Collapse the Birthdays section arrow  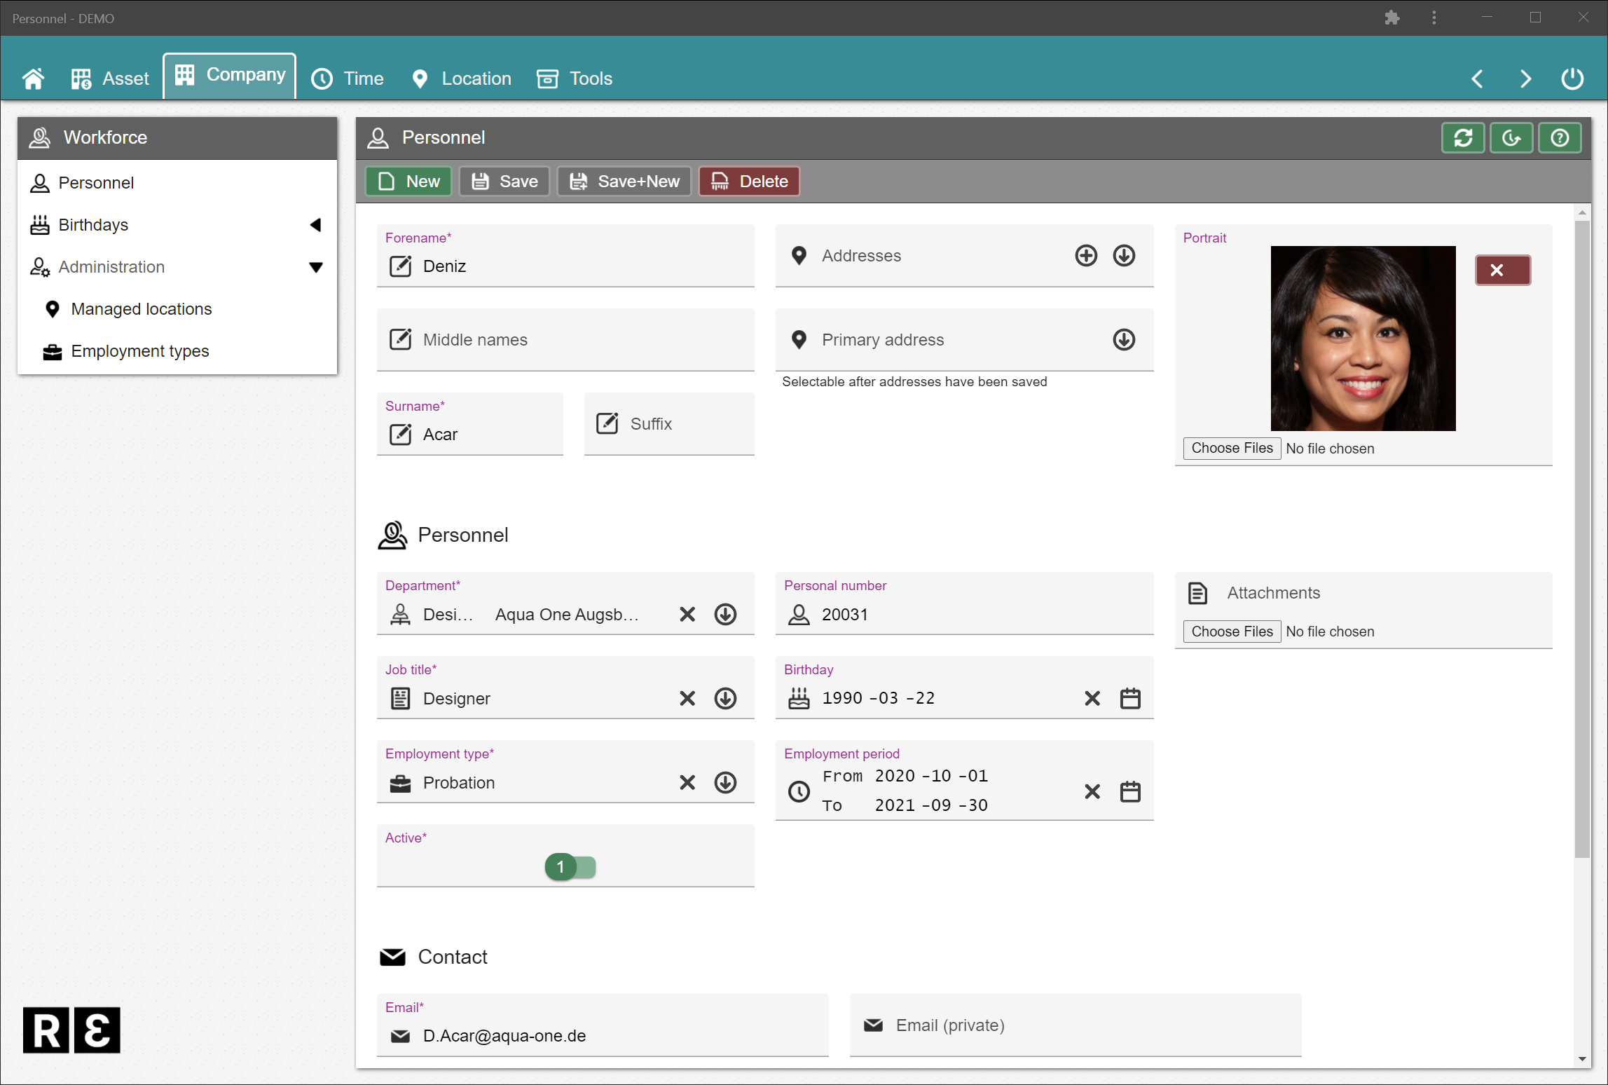(x=317, y=224)
